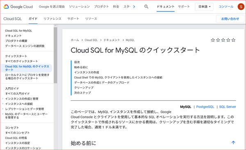Screen dimensions: 246x150
Task: Go to ドキュメント breadcrumb
Action: (112, 40)
